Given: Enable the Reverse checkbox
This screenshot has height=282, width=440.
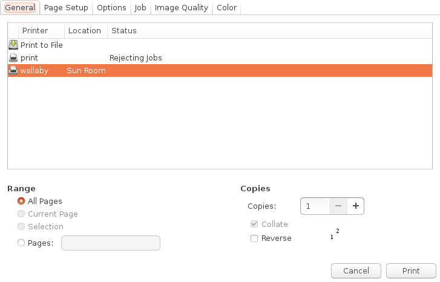Looking at the screenshot, I should [255, 238].
